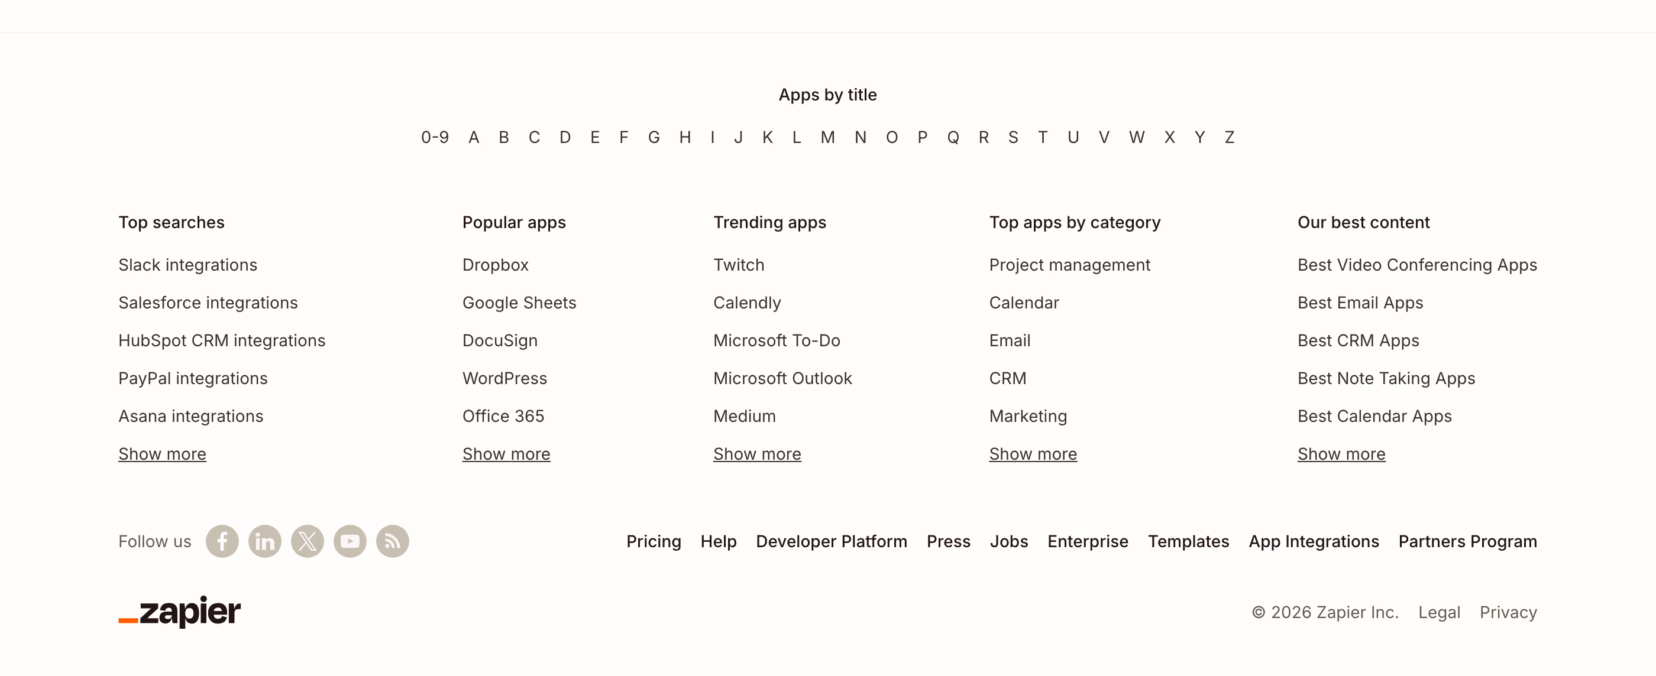Screen dimensions: 1656x676
Task: Open Best CRM Apps article
Action: click(1358, 340)
